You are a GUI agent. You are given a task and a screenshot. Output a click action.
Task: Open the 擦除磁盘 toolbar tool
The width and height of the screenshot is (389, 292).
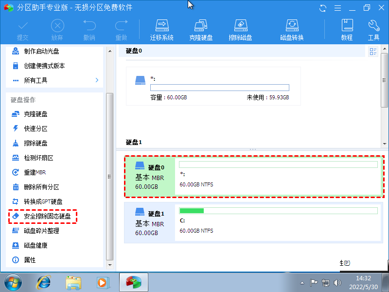240,30
